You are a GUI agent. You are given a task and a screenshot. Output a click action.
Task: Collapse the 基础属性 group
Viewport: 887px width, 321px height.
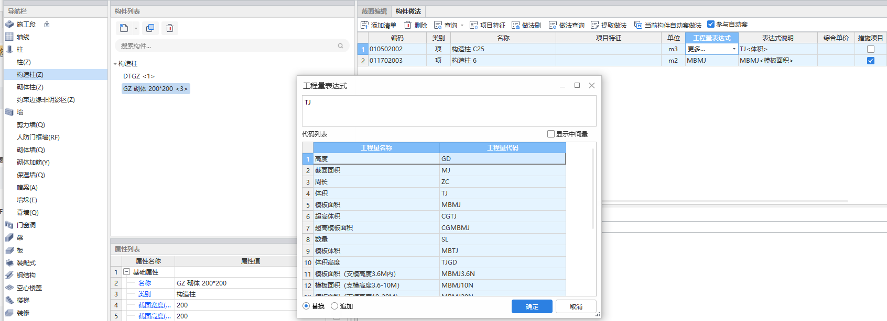pos(126,272)
